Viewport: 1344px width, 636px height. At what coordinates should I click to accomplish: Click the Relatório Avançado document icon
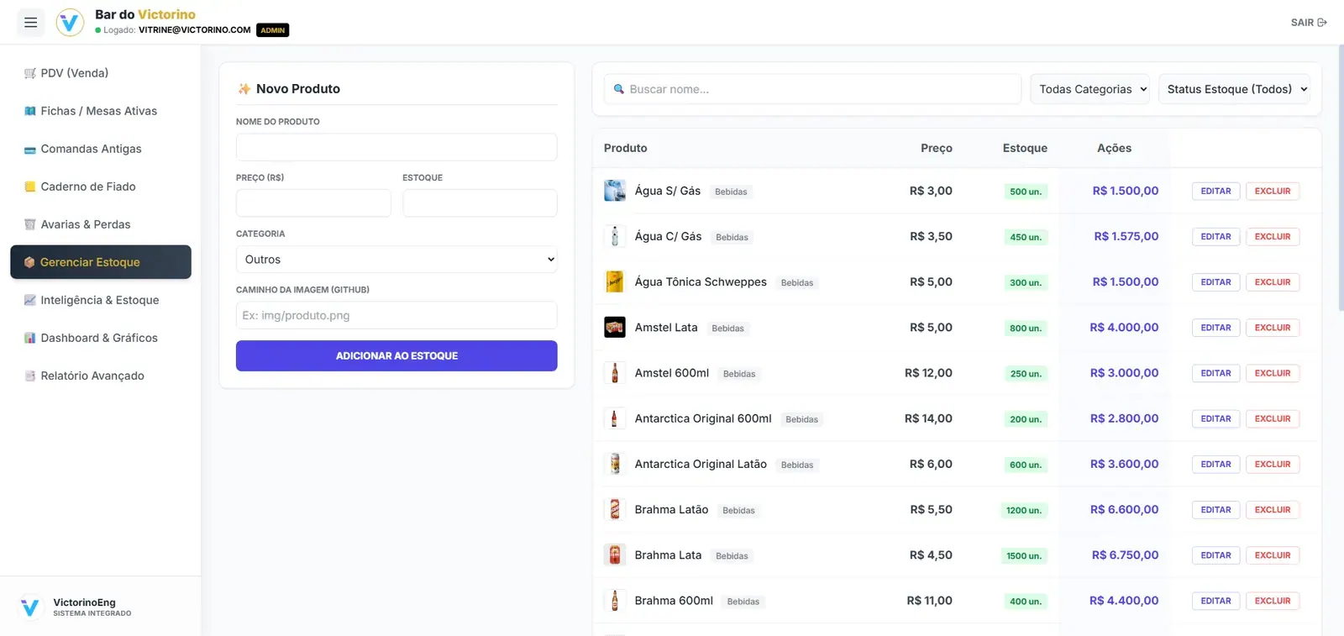coord(30,376)
